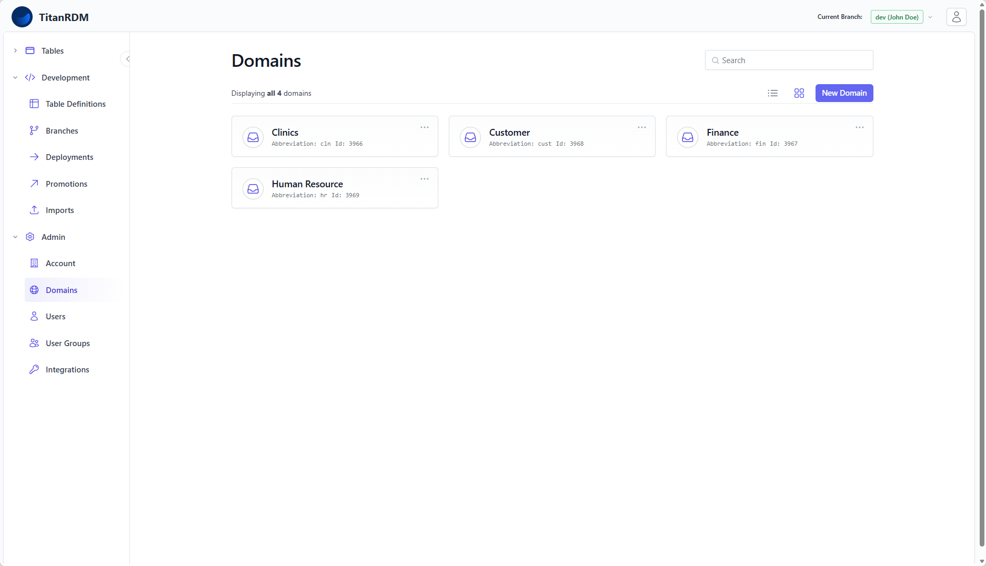The height and width of the screenshot is (566, 986).
Task: Focus the domain Search field
Action: point(789,60)
